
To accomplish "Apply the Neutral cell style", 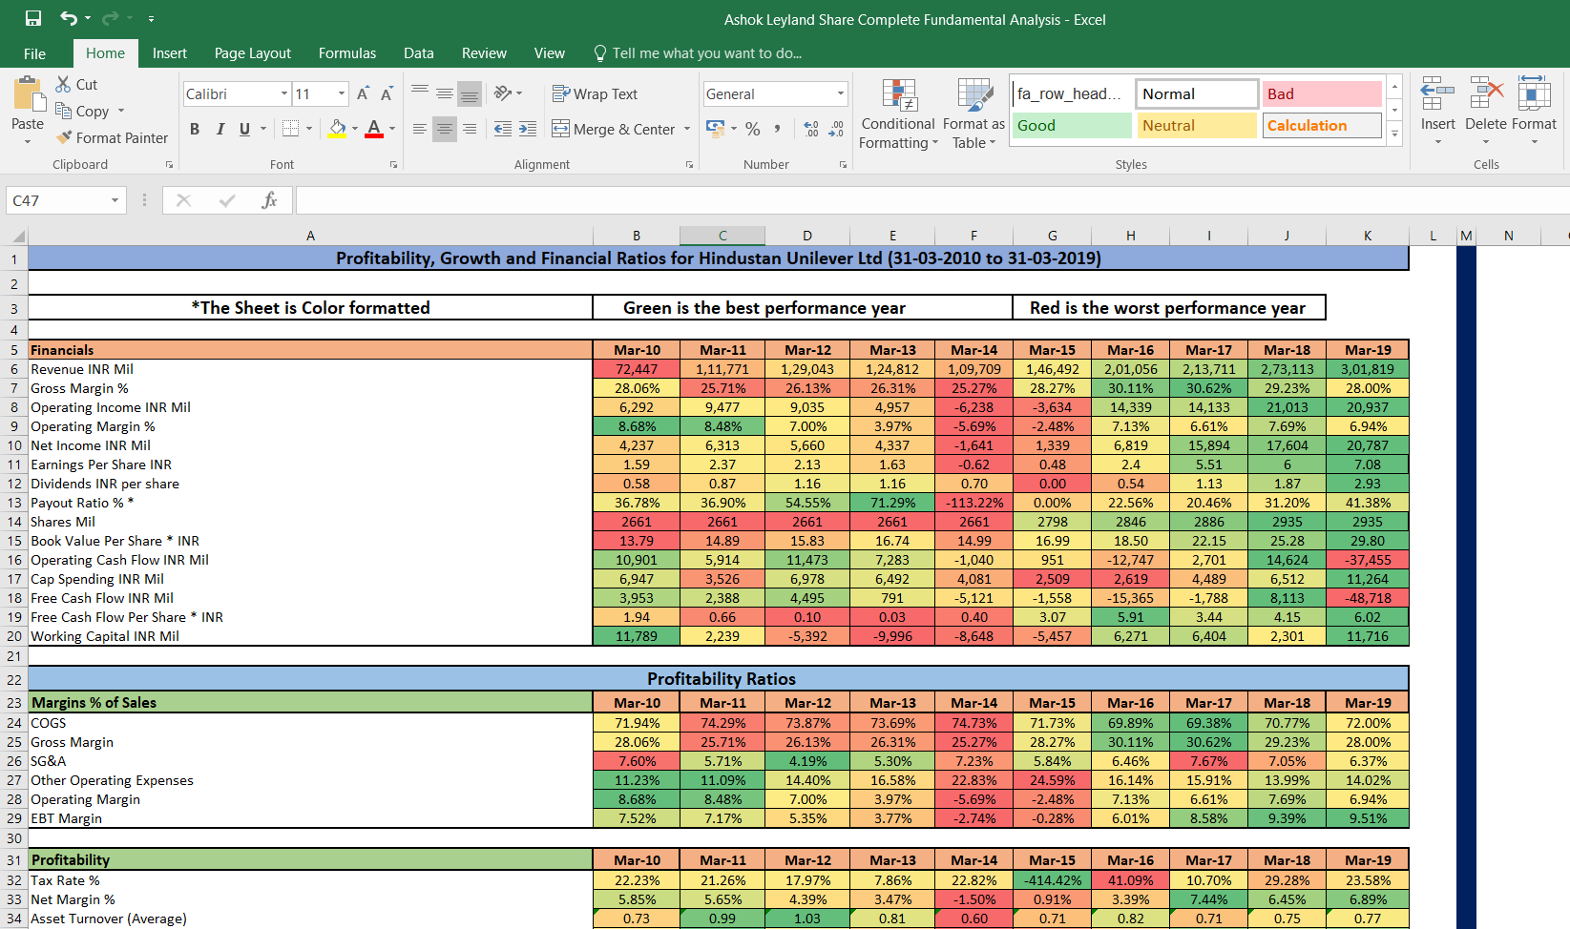I will pyautogui.click(x=1197, y=125).
